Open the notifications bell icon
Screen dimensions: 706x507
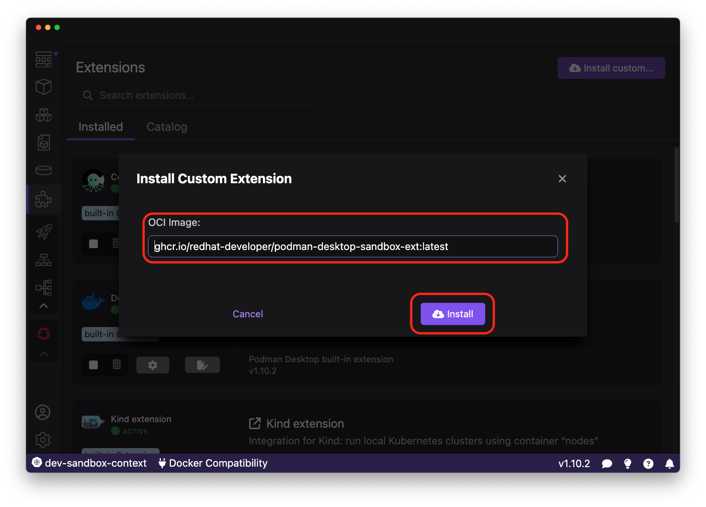669,463
